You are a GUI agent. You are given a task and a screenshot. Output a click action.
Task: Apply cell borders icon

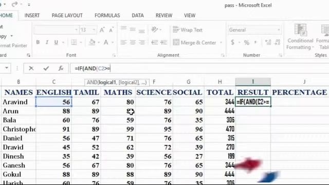[x=74, y=42]
